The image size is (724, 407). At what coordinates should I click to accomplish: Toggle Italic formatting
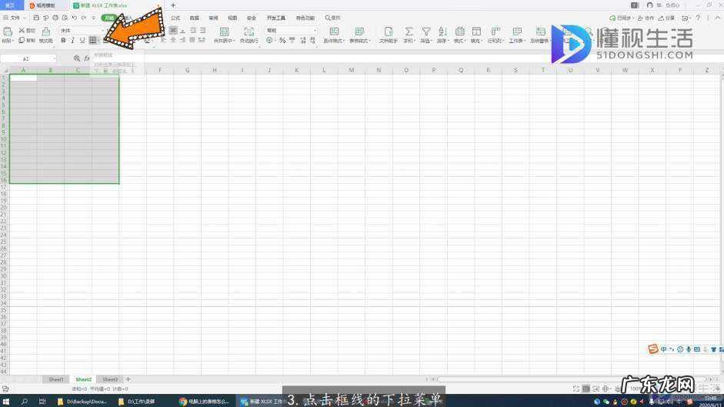(x=72, y=41)
